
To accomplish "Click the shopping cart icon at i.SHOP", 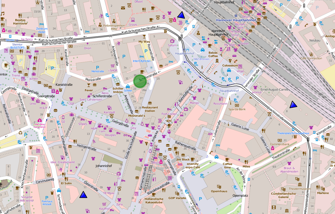I will point(113,66).
